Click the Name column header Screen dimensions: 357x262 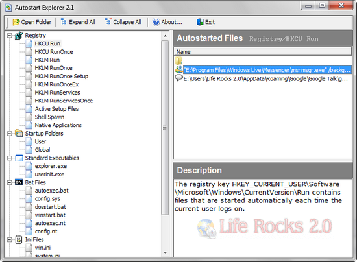click(x=263, y=52)
